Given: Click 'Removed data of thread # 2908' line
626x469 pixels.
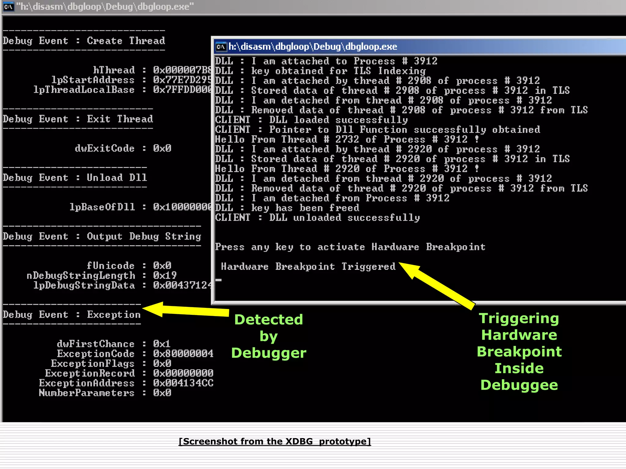Looking at the screenshot, I should 402,110.
